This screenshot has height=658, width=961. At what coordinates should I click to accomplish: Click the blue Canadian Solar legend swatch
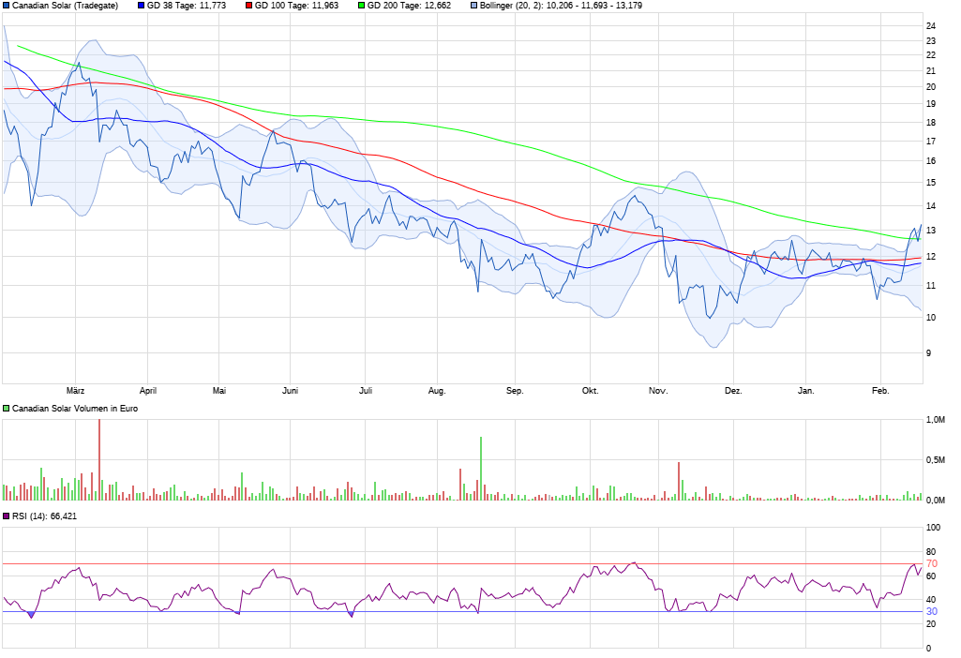[7, 6]
